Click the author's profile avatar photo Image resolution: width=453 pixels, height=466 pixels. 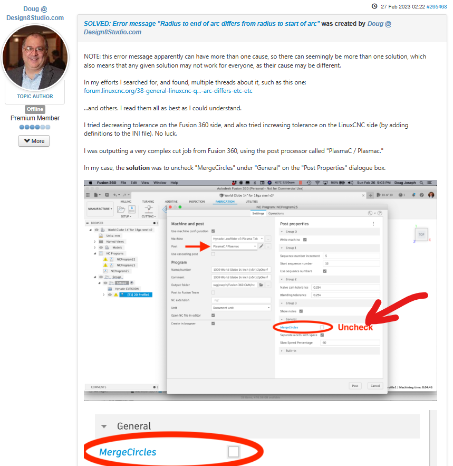point(35,58)
